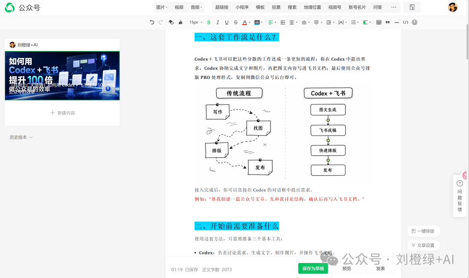469x278 pixels.
Task: Open the font color dropdown arrow
Action: click(250, 23)
